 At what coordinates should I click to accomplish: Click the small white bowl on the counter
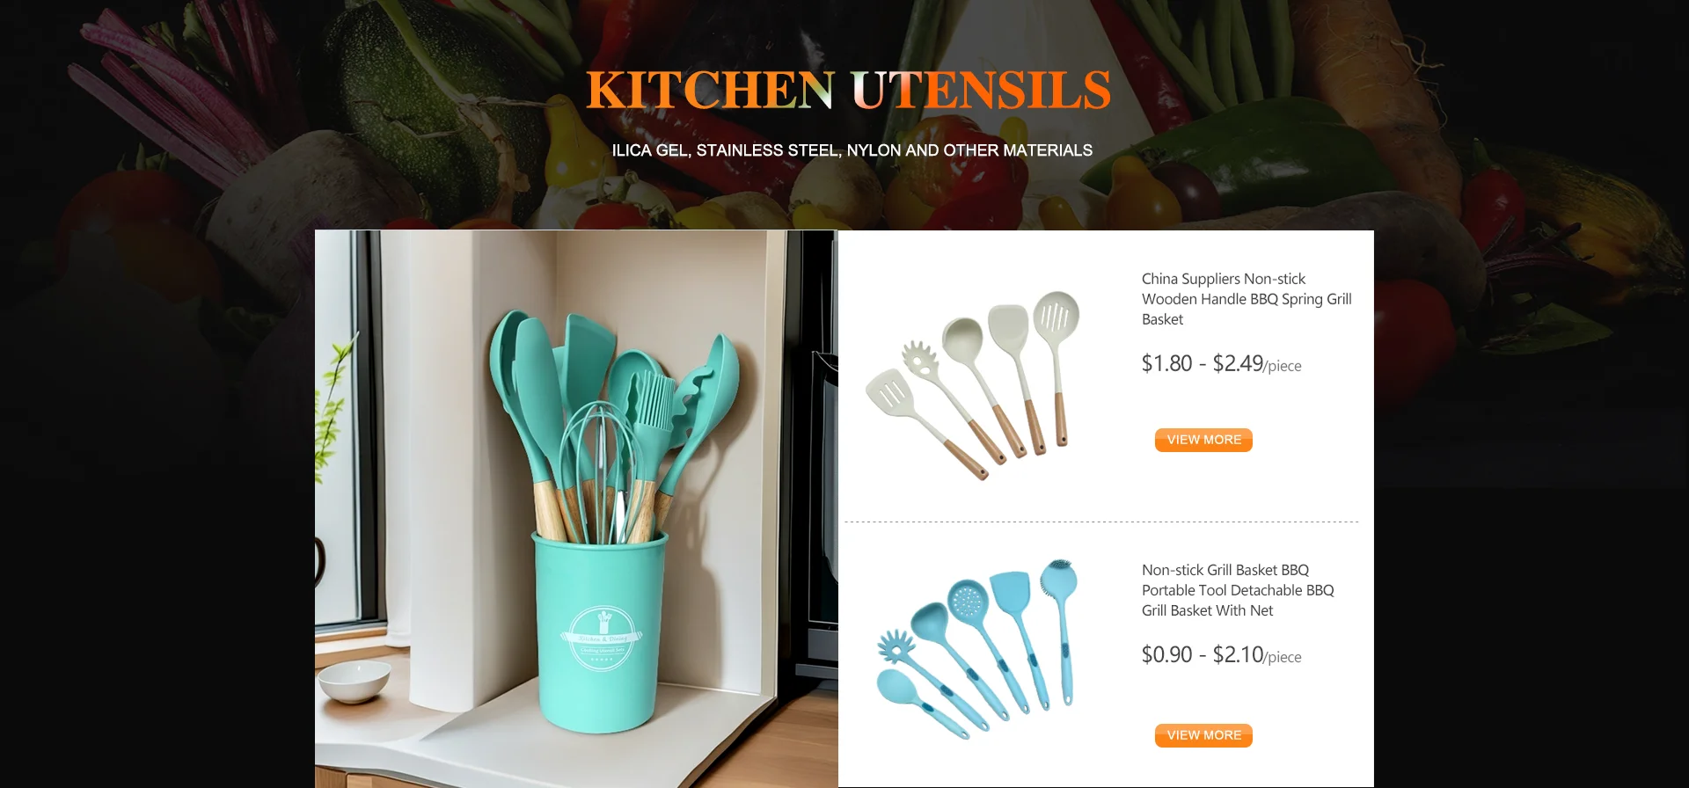(355, 681)
